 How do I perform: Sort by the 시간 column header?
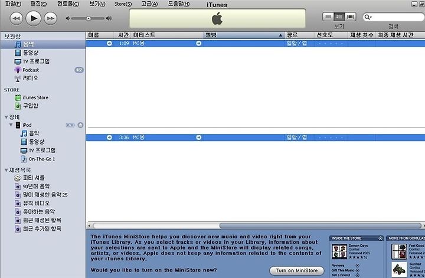(123, 35)
